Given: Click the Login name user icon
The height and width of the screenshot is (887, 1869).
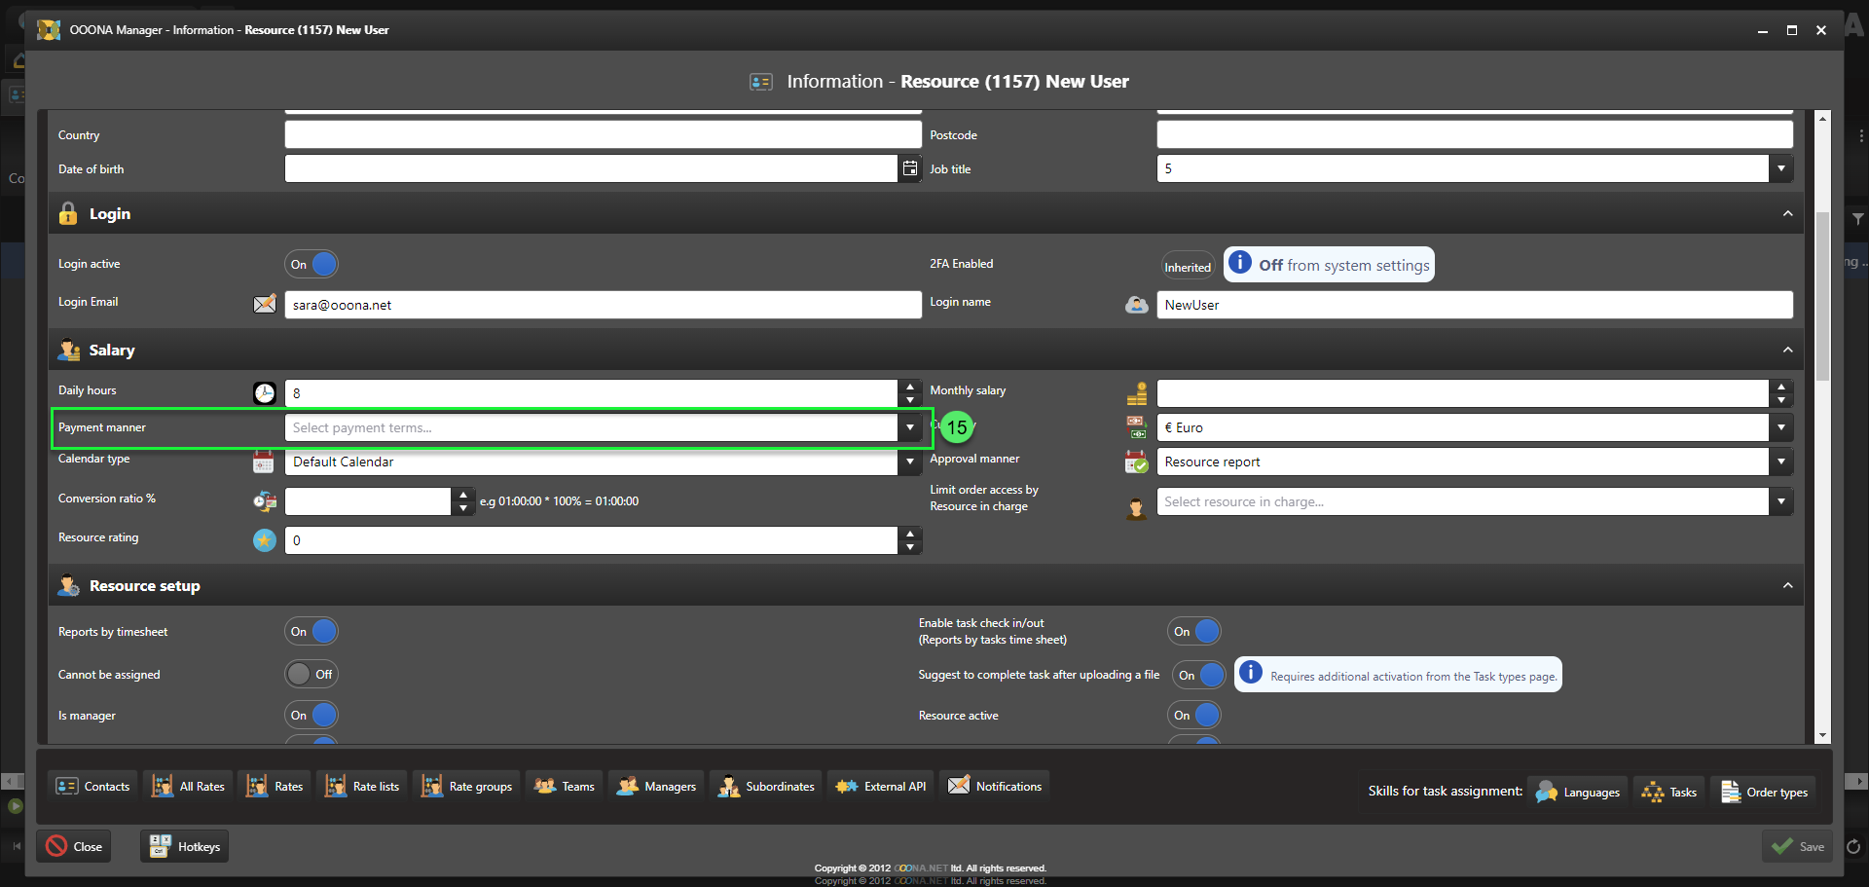Looking at the screenshot, I should pos(1136,305).
